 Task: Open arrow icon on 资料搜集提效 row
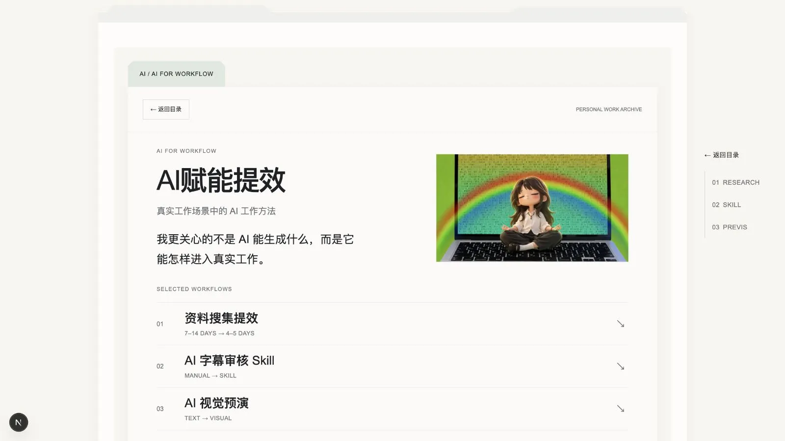pos(621,324)
